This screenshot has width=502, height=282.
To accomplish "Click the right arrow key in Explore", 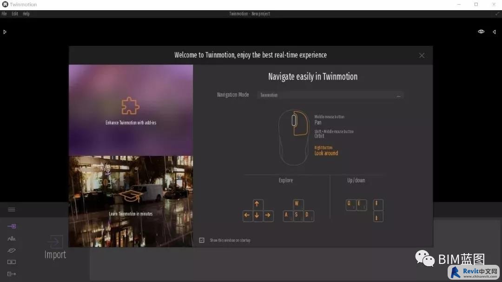I will click(268, 216).
